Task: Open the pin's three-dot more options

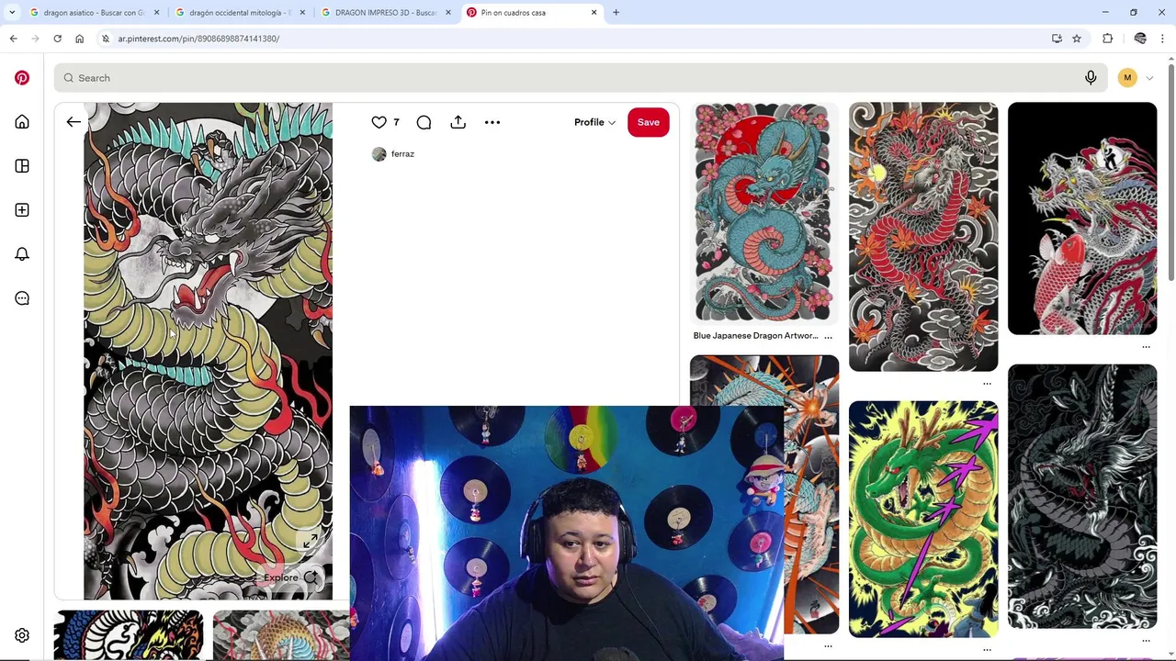Action: 492,122
